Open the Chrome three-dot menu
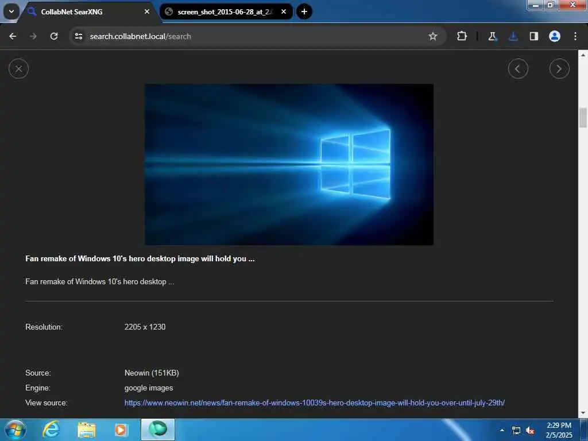Image resolution: width=588 pixels, height=441 pixels. coord(575,36)
